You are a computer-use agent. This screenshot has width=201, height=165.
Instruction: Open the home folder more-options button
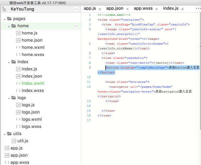75,26
